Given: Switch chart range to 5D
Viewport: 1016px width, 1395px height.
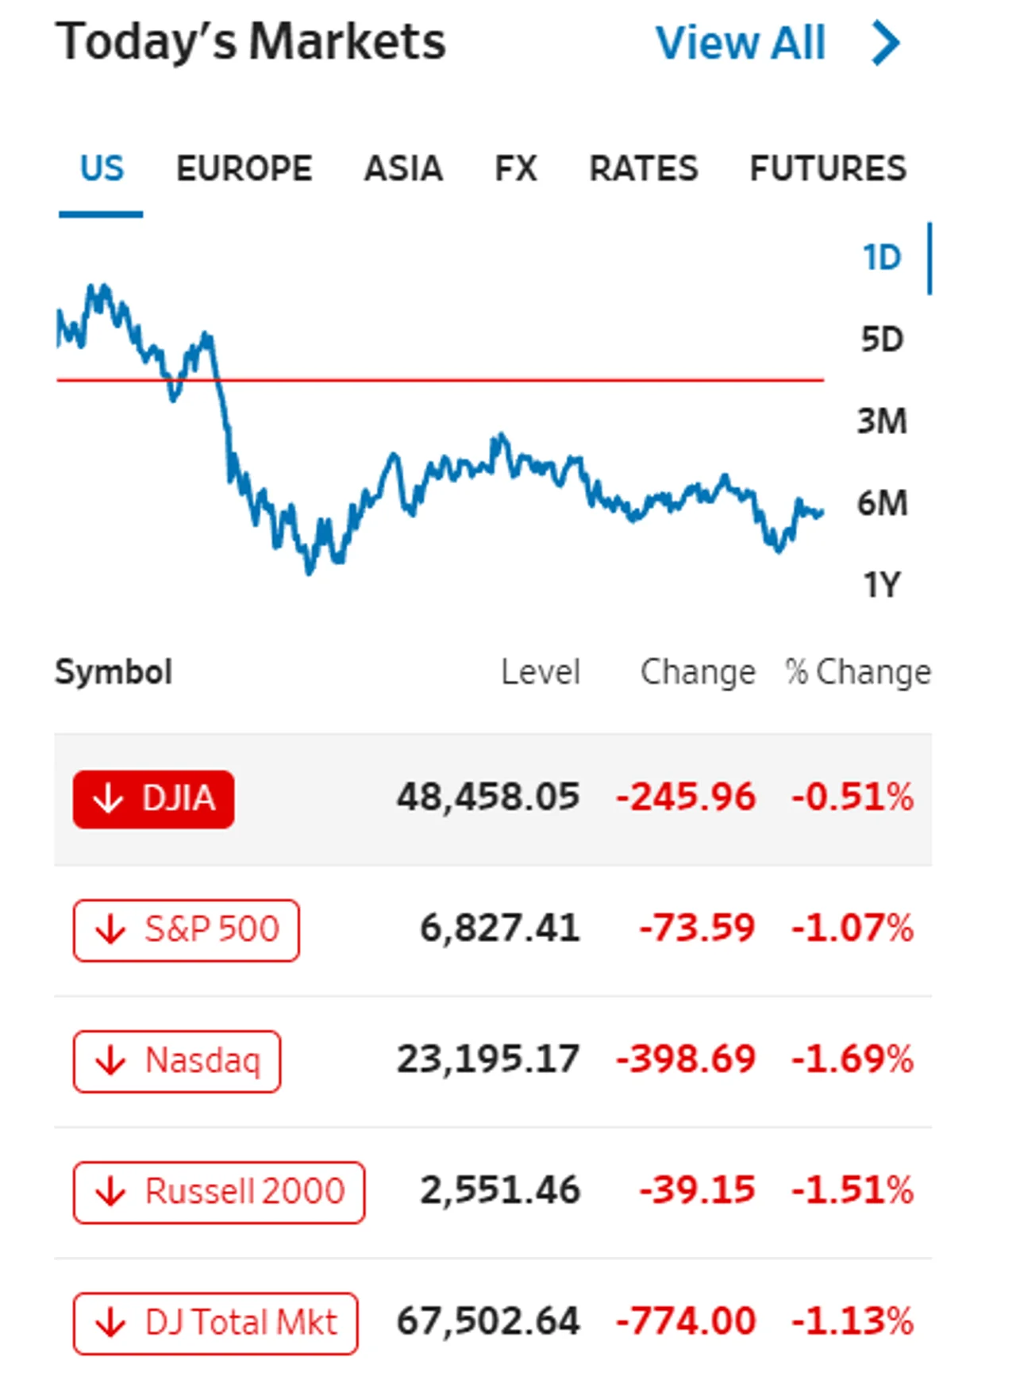Looking at the screenshot, I should 882,340.
